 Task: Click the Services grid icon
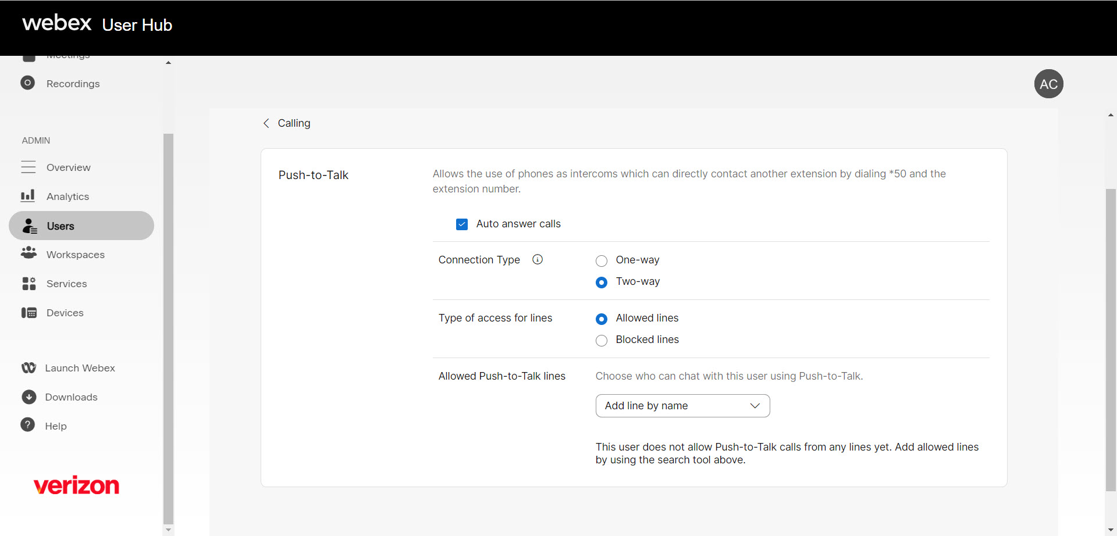click(29, 284)
